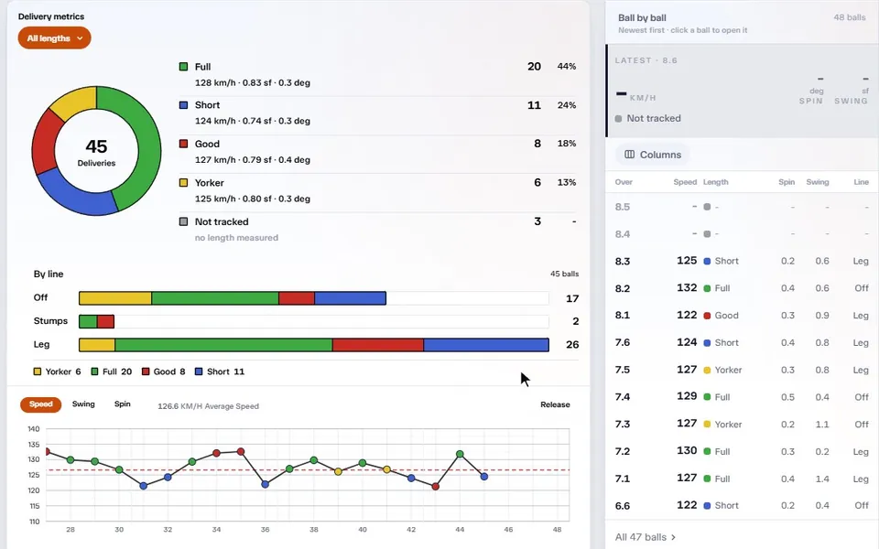Open the Columns picker icon

630,155
